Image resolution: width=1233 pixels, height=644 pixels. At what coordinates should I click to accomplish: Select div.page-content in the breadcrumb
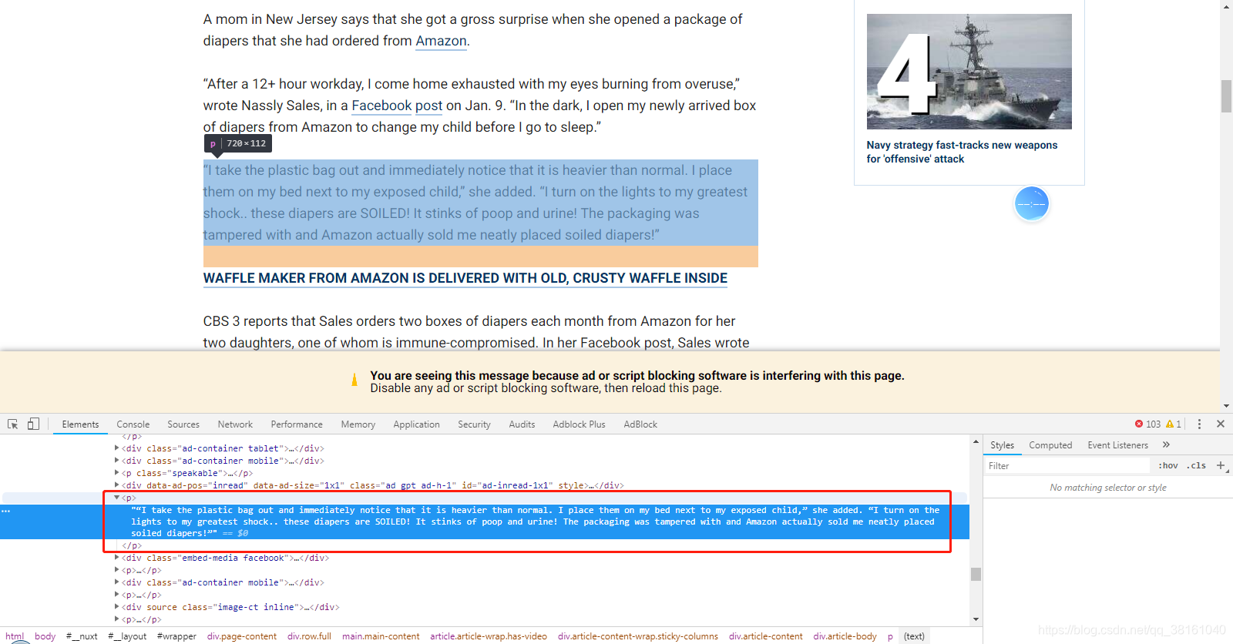pyautogui.click(x=242, y=636)
